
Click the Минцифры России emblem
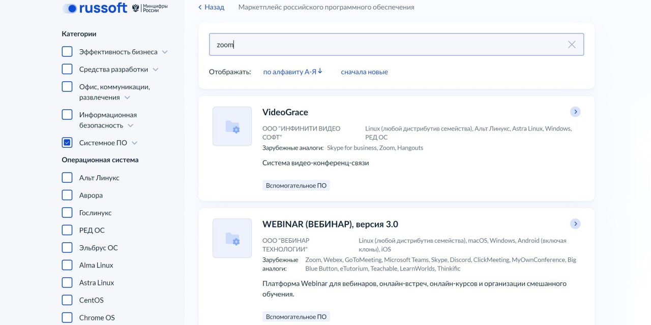click(150, 8)
